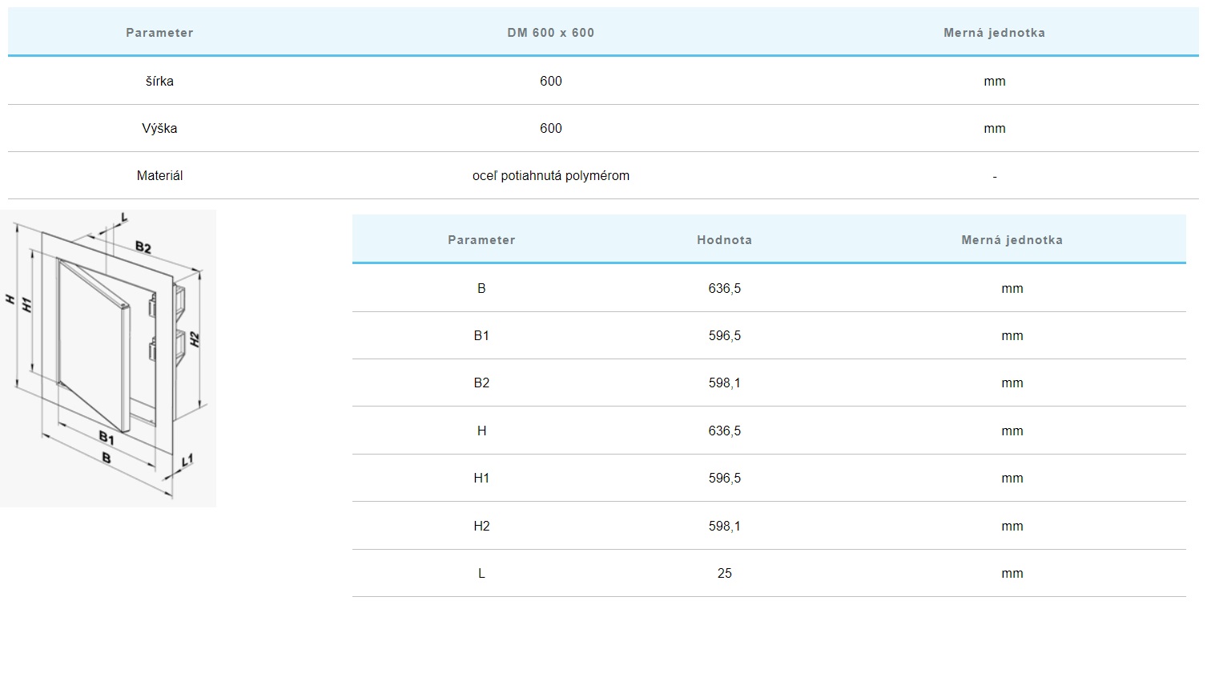This screenshot has height=685, width=1207.
Task: Click the 598,1 value in the B2 row
Action: pos(724,383)
